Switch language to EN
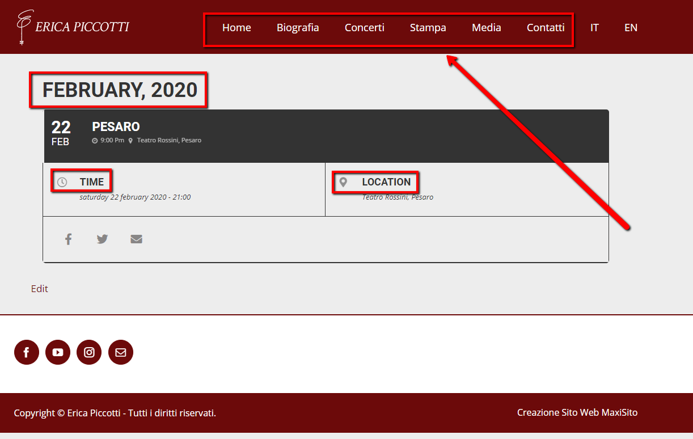This screenshot has height=439, width=693. [x=631, y=27]
